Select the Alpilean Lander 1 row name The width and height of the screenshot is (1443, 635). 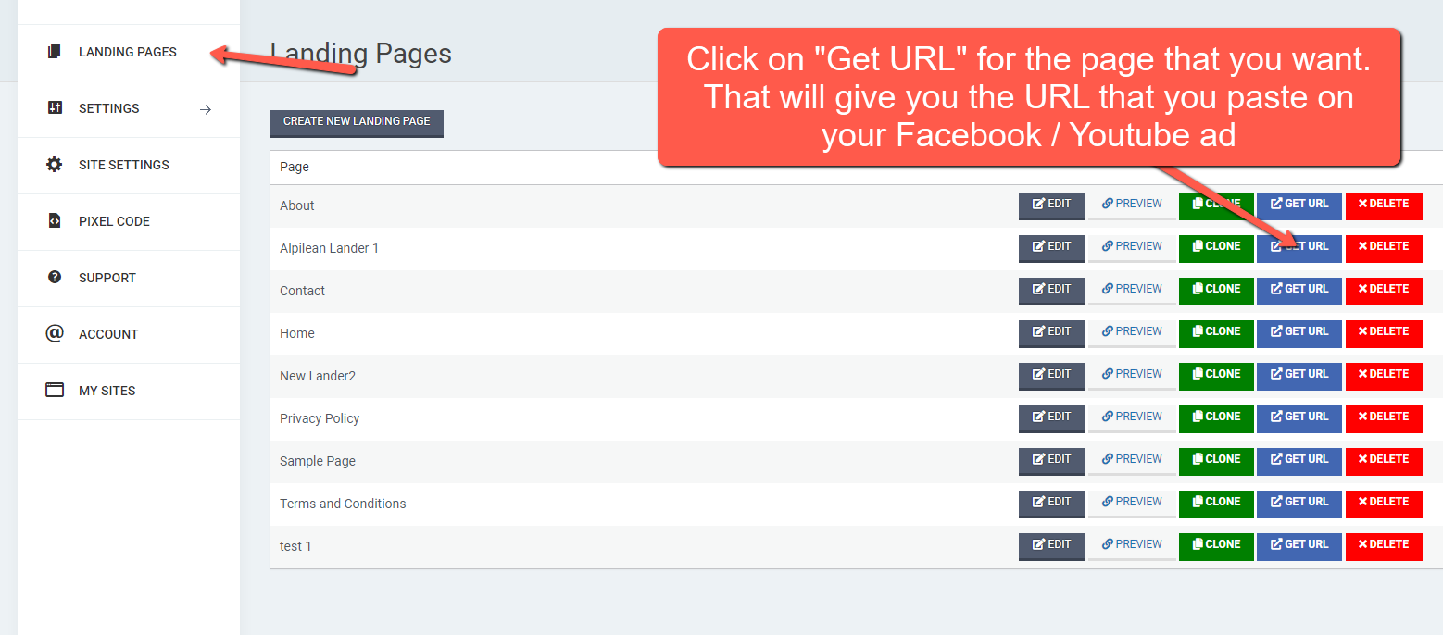pos(329,248)
